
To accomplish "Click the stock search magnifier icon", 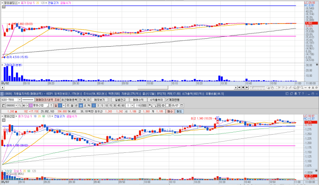I will (x=20, y=105).
